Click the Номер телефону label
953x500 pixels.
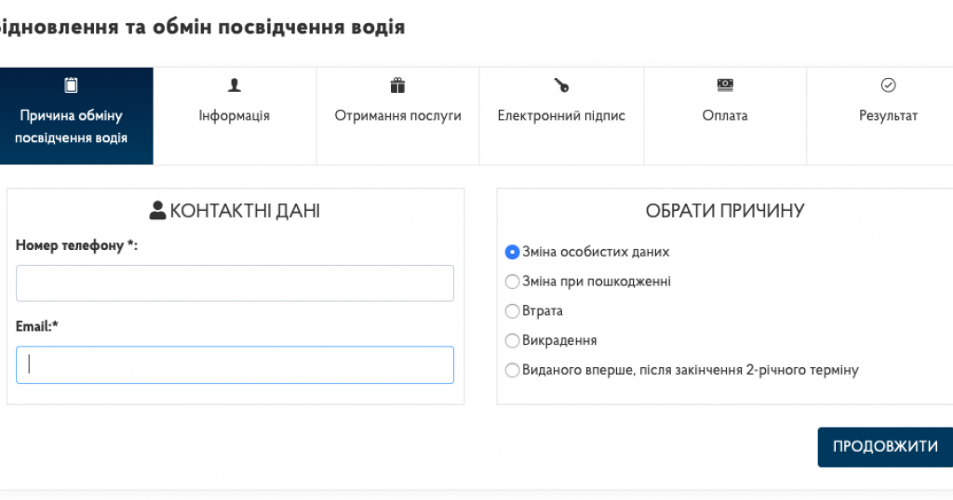click(76, 245)
